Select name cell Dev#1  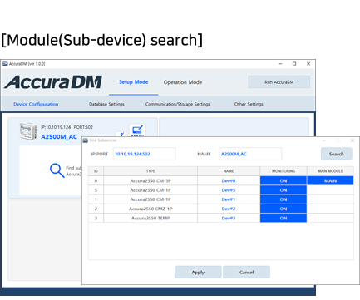[229, 199]
